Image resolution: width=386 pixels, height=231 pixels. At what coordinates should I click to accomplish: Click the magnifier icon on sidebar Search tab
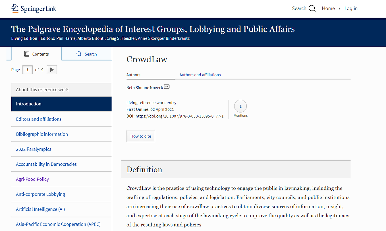[x=79, y=54]
